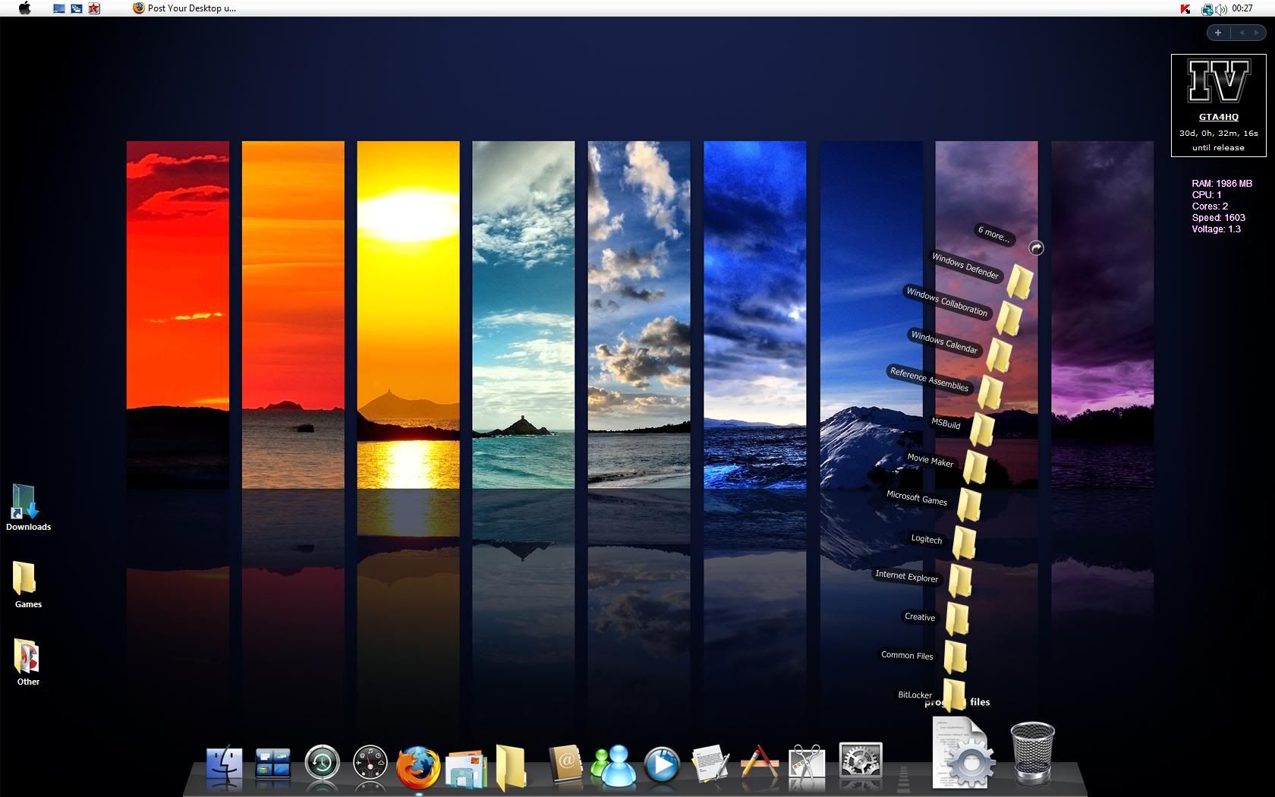Open the Downloads shortcut on the desktop
The height and width of the screenshot is (797, 1275).
point(28,508)
